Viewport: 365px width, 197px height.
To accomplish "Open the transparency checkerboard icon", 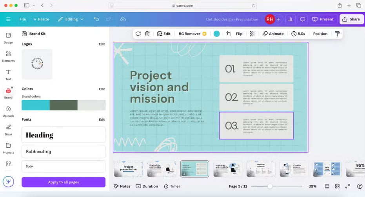I will [252, 34].
